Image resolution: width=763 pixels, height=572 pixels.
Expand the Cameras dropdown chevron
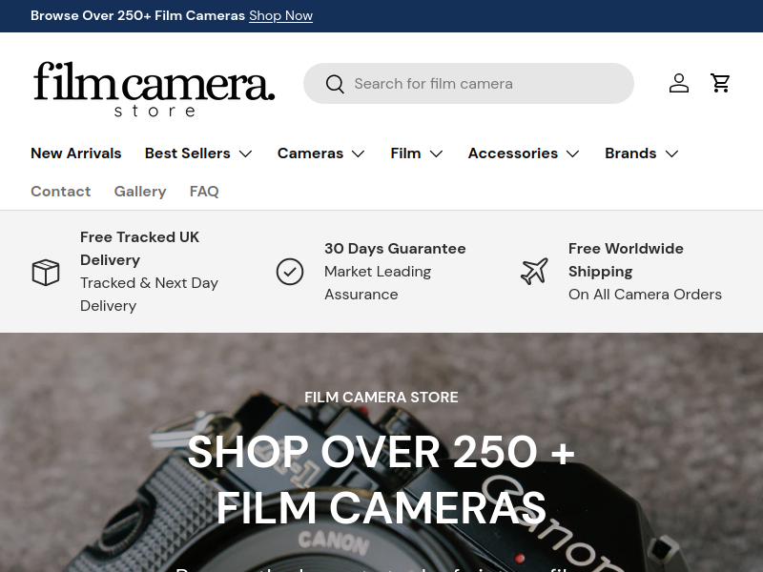359,153
